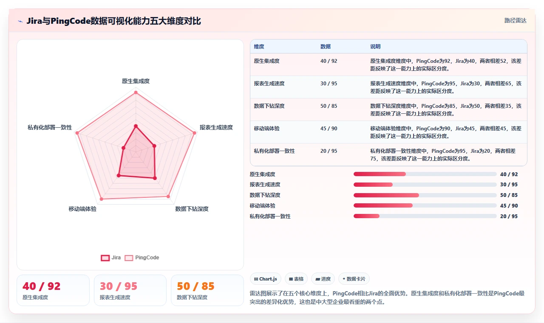
Task: Click the 移动端体验 radar axis label
Action: point(82,209)
